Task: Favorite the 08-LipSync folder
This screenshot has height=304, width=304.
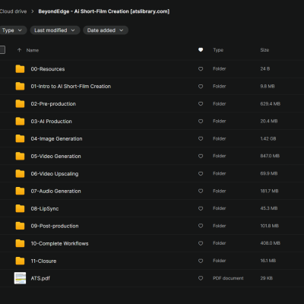Action: pos(201,208)
